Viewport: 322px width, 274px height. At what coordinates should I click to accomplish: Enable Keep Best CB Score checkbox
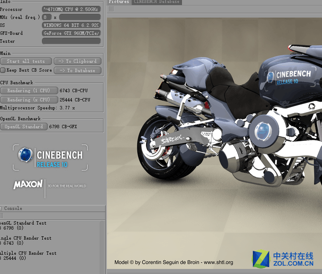pyautogui.click(x=3, y=70)
